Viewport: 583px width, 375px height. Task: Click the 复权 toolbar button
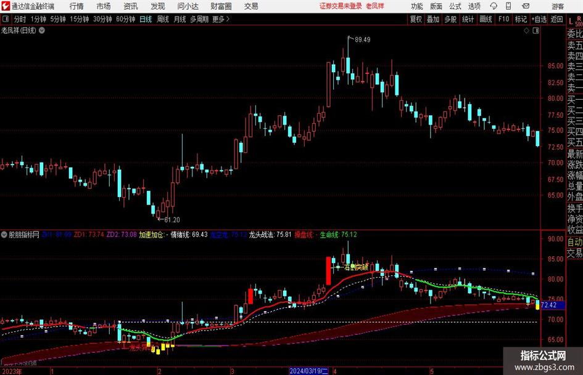[416, 19]
